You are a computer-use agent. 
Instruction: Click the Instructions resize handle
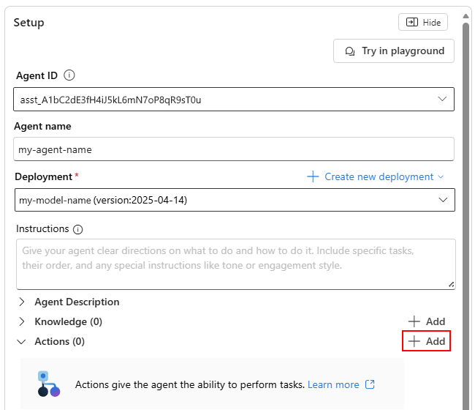451,285
